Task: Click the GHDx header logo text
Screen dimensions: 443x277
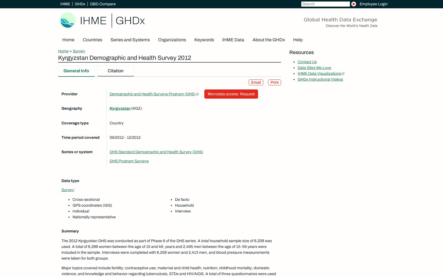Action: click(130, 21)
